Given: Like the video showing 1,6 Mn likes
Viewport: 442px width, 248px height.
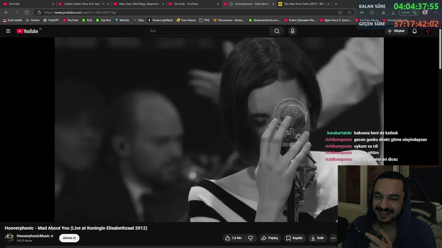Looking at the screenshot, I should [x=233, y=238].
